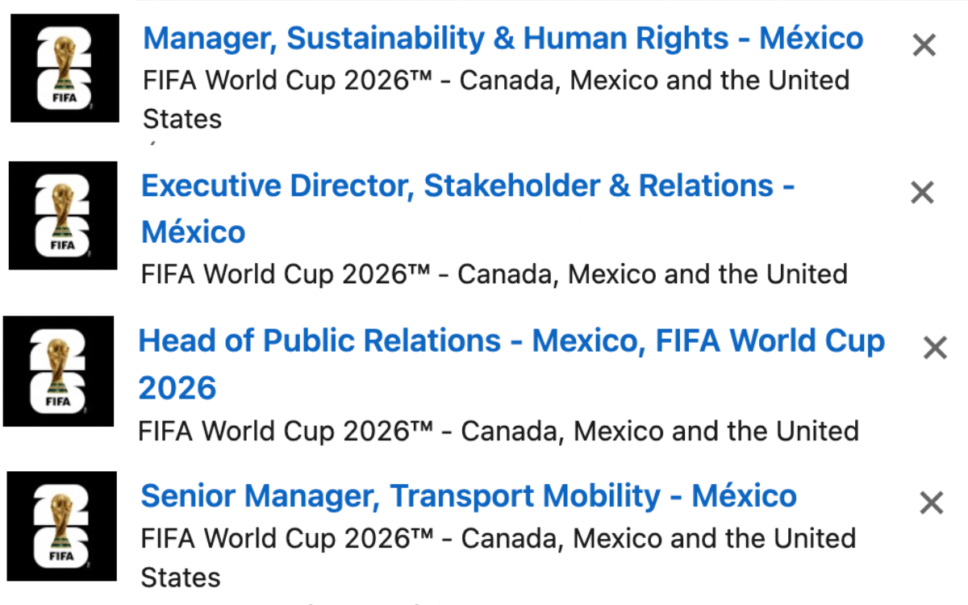Dismiss the Manager, Sustainability & Human Rights job

pyautogui.click(x=924, y=46)
